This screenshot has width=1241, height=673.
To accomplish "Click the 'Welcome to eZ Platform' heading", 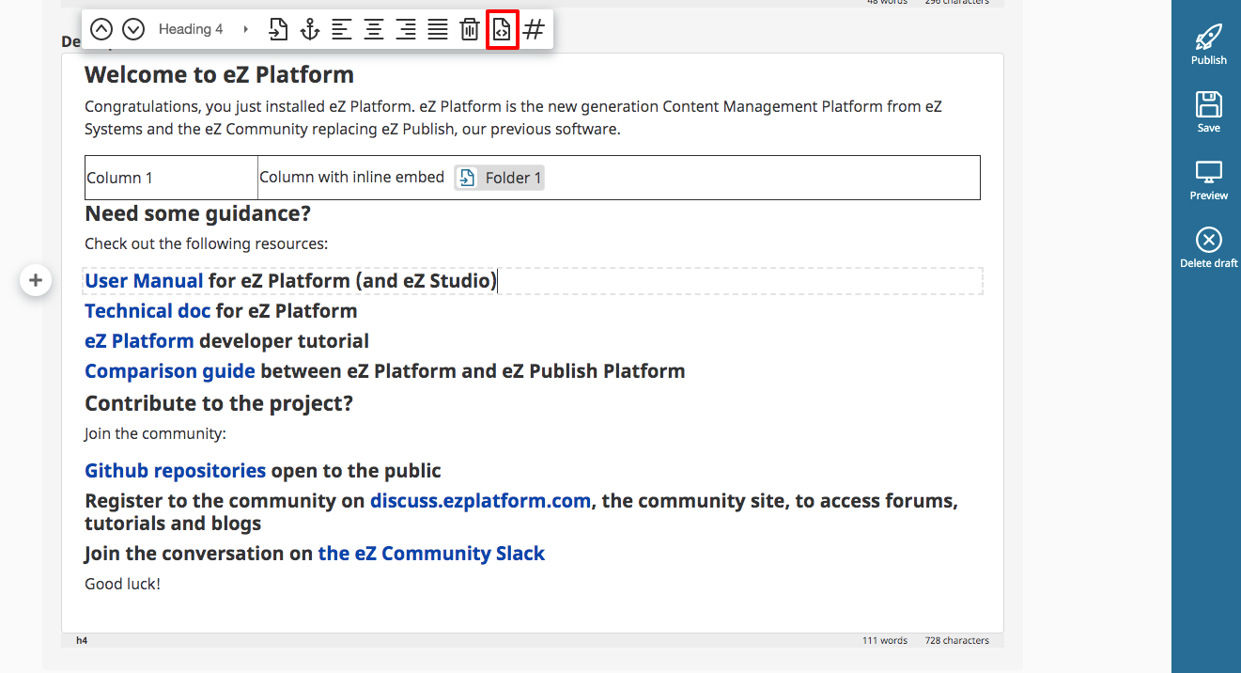I will click(x=219, y=74).
